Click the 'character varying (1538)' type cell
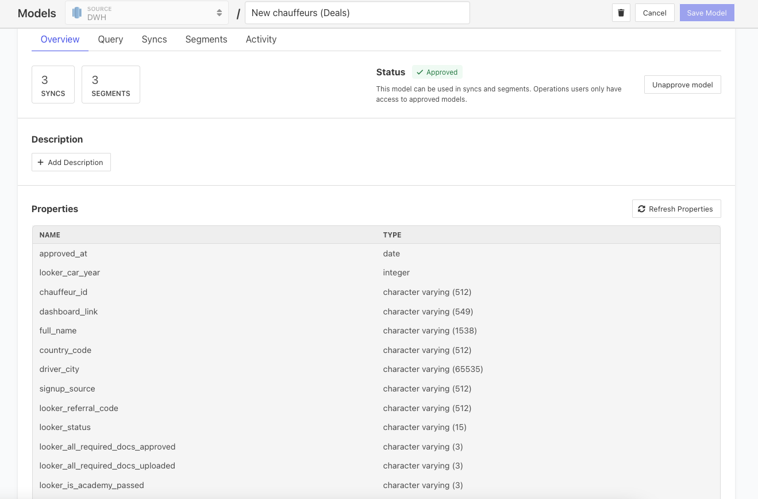Screen dimensions: 758x499 click(x=430, y=331)
